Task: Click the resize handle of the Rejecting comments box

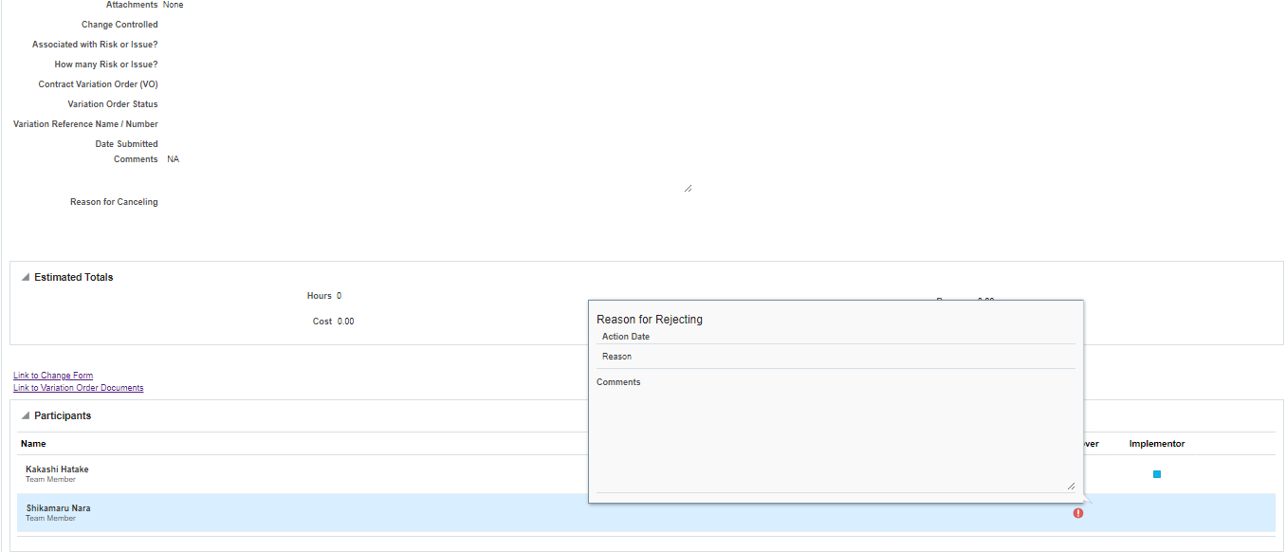Action: [x=1072, y=488]
